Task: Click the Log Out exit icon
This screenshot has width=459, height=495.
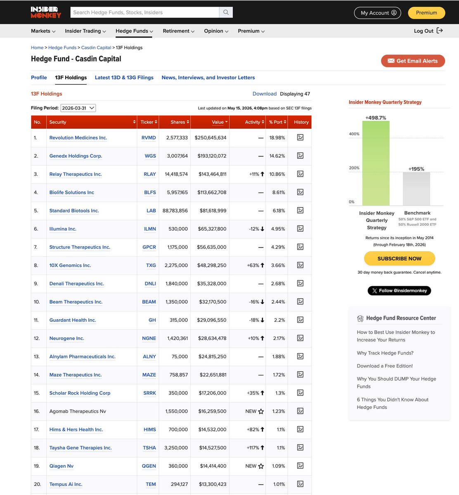Action: pyautogui.click(x=440, y=31)
